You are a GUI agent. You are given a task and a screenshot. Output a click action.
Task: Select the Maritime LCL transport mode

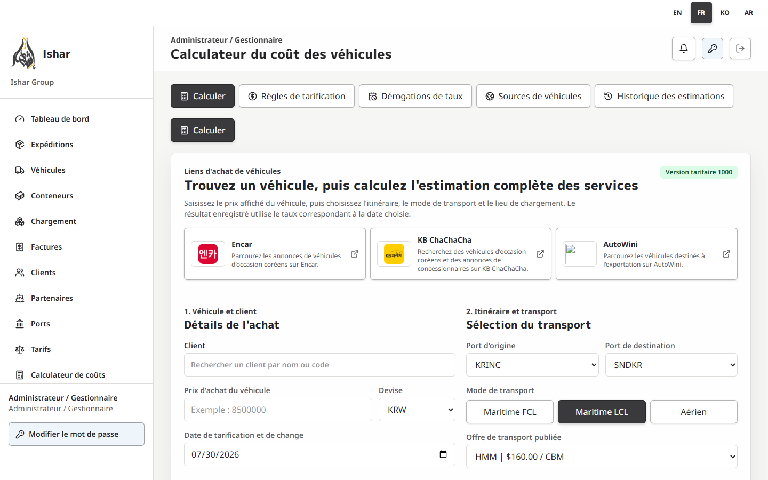(x=602, y=412)
